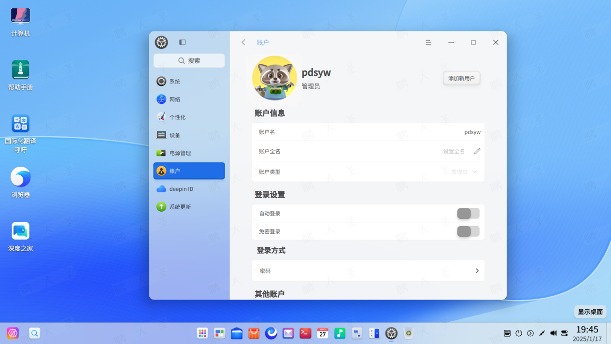Click the 添加新用户 button
The image size is (611, 344).
pos(461,78)
